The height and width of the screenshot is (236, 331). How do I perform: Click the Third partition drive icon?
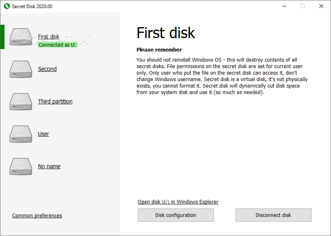click(21, 102)
